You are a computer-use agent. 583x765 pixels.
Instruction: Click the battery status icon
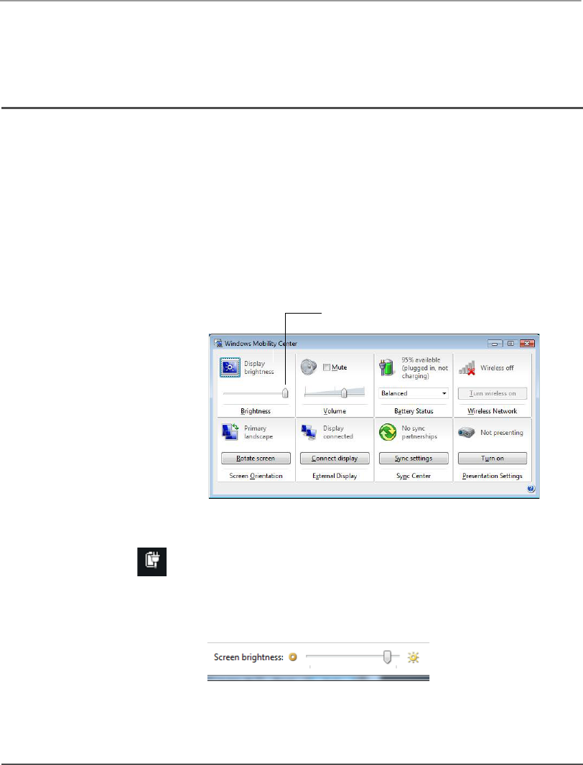coord(387,367)
